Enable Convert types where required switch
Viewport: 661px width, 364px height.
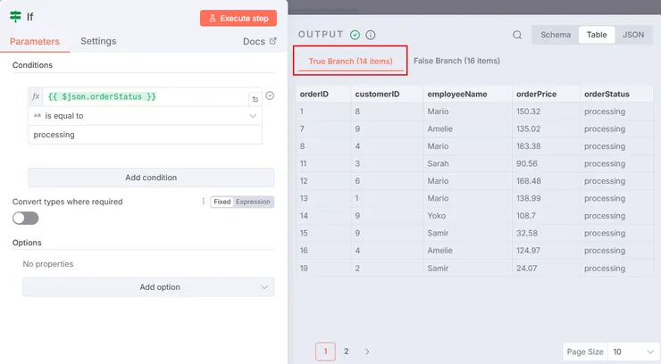[x=26, y=218]
